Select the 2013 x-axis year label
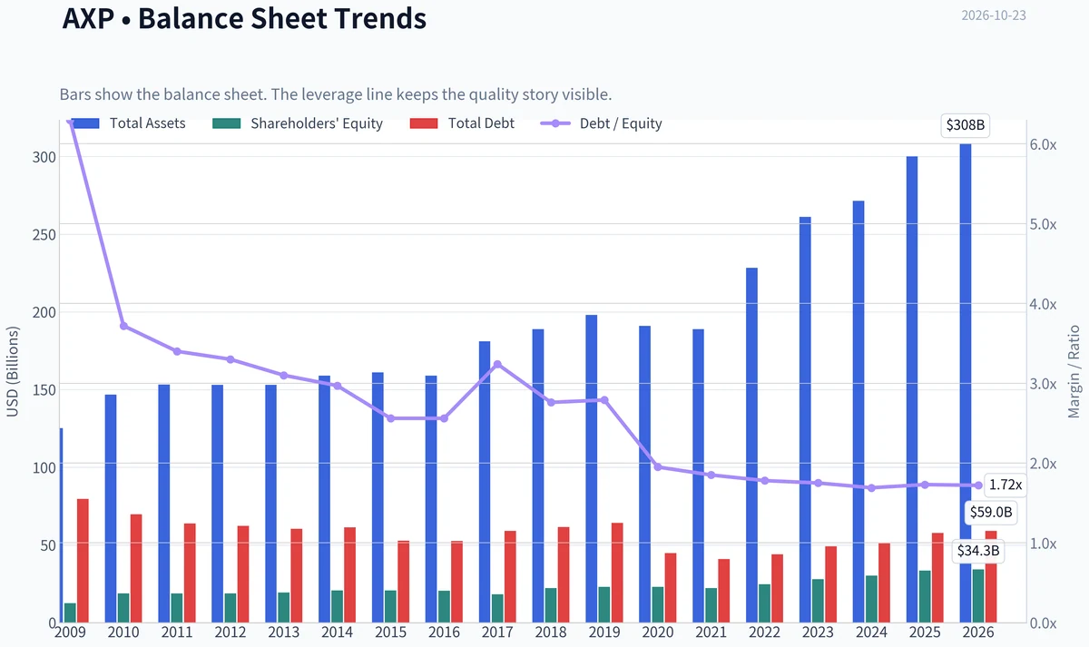 pyautogui.click(x=284, y=632)
